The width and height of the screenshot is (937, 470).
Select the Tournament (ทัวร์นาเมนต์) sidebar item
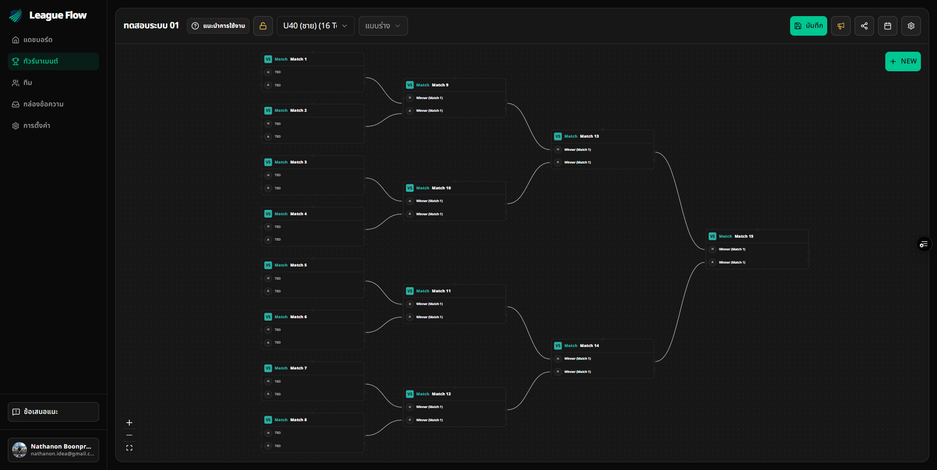coord(53,61)
